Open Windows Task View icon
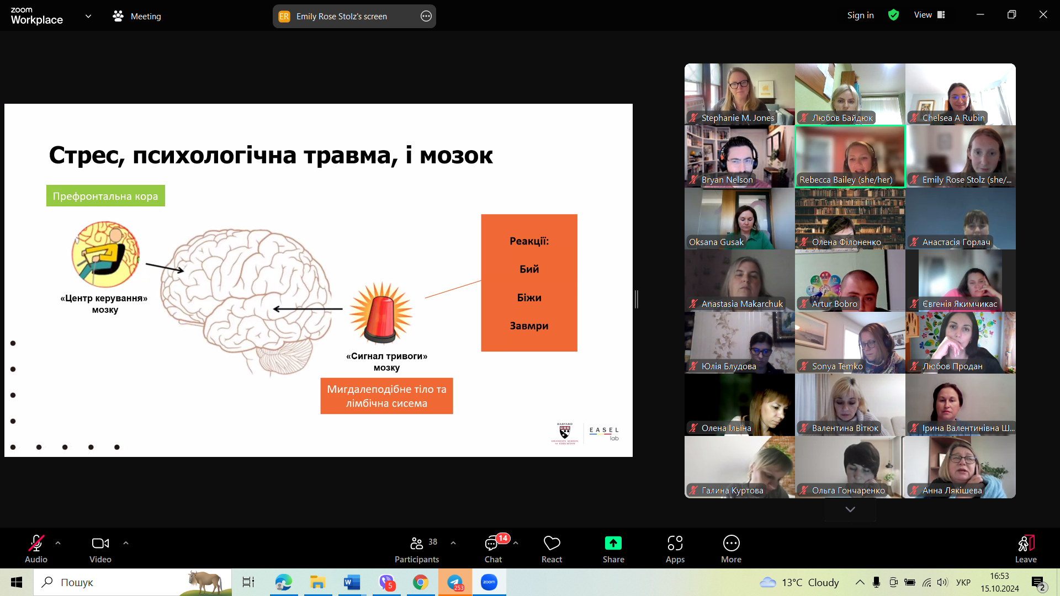Image resolution: width=1060 pixels, height=596 pixels. [x=248, y=582]
